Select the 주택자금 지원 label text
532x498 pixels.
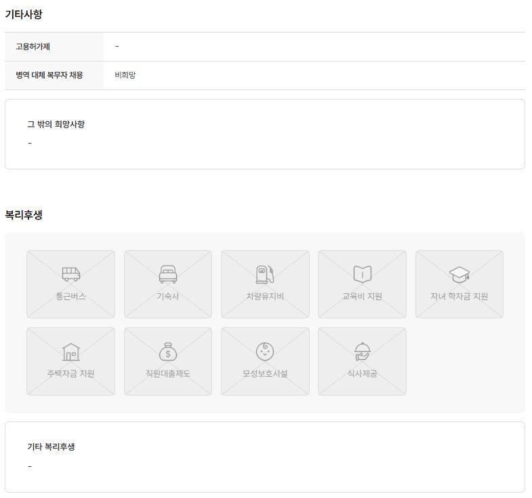[70, 373]
